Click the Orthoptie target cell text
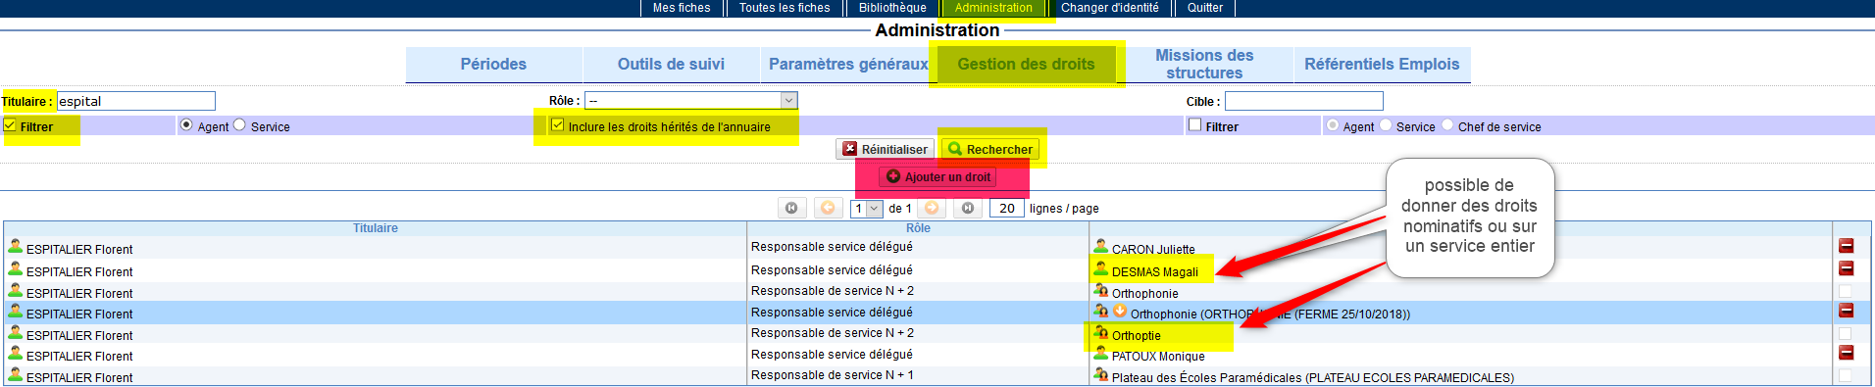The height and width of the screenshot is (387, 1875). (1136, 335)
